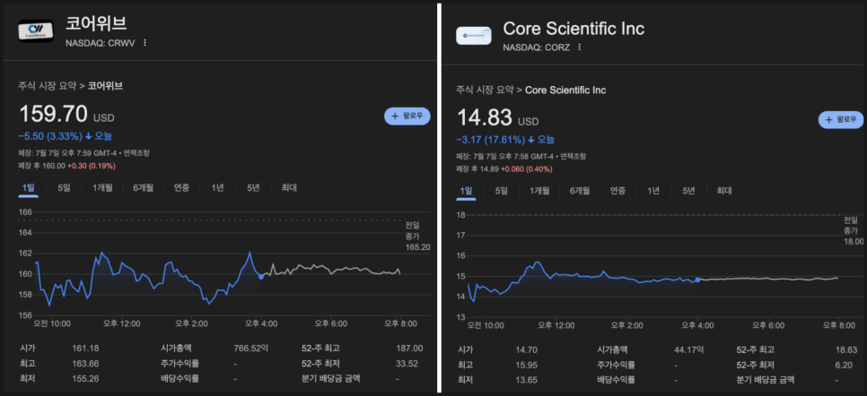Image resolution: width=867 pixels, height=396 pixels.
Task: Click the CoreWeave company logo thumbnail
Action: pos(36,30)
